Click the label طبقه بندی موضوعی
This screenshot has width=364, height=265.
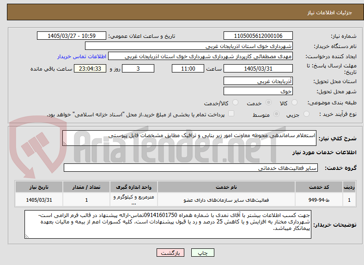(332, 102)
